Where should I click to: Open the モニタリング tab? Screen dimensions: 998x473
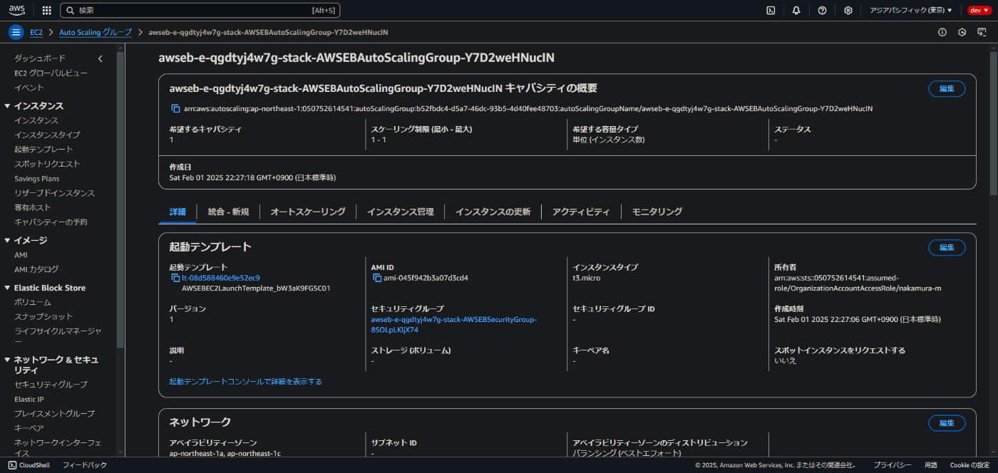pyautogui.click(x=657, y=212)
